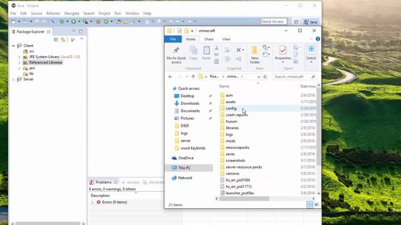Image resolution: width=401 pixels, height=225 pixels.
Task: Select launcher_profiles file in file list
Action: click(x=240, y=193)
